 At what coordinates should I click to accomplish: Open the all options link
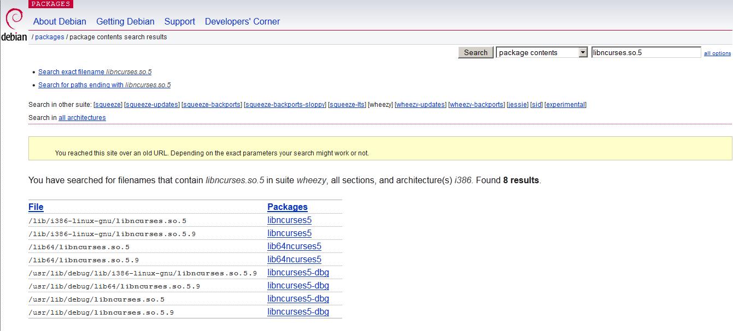[717, 53]
